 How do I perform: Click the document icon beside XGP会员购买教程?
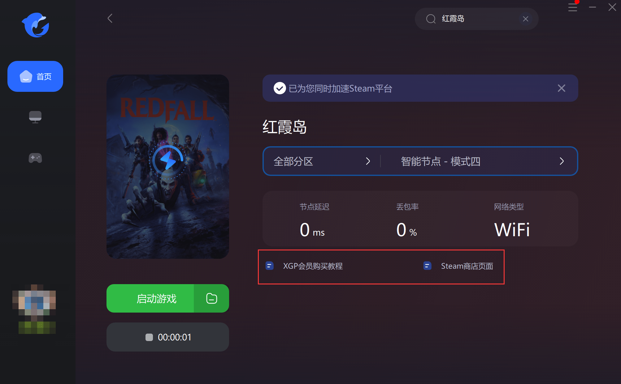coord(269,266)
